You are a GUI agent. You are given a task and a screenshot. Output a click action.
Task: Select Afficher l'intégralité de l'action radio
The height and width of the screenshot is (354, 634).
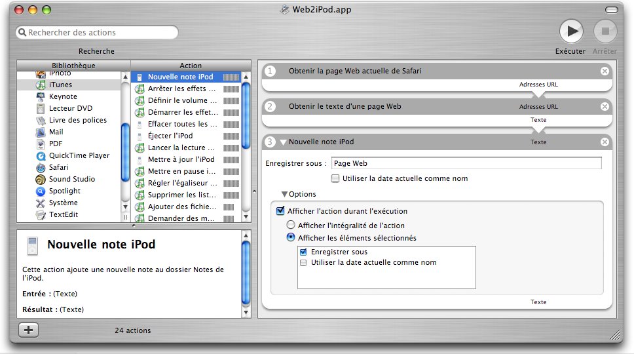(x=291, y=225)
